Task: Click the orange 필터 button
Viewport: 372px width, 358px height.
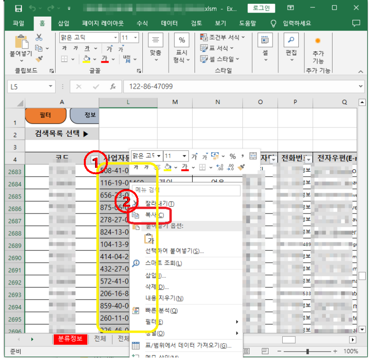Action: click(x=45, y=115)
